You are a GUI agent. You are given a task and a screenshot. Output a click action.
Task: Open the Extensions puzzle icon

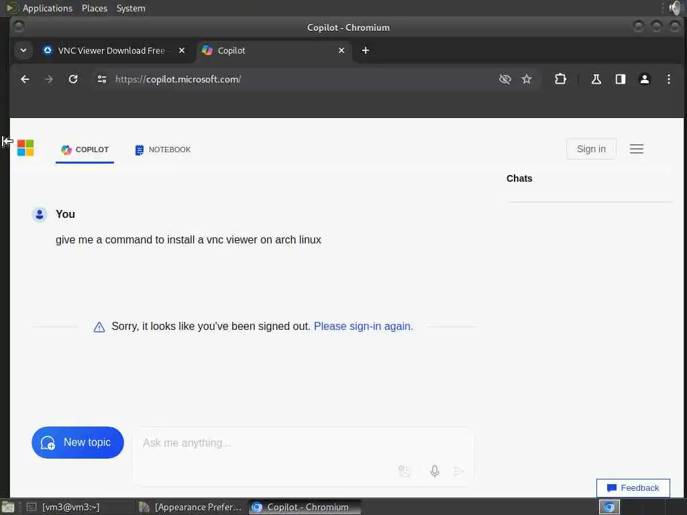(x=560, y=79)
